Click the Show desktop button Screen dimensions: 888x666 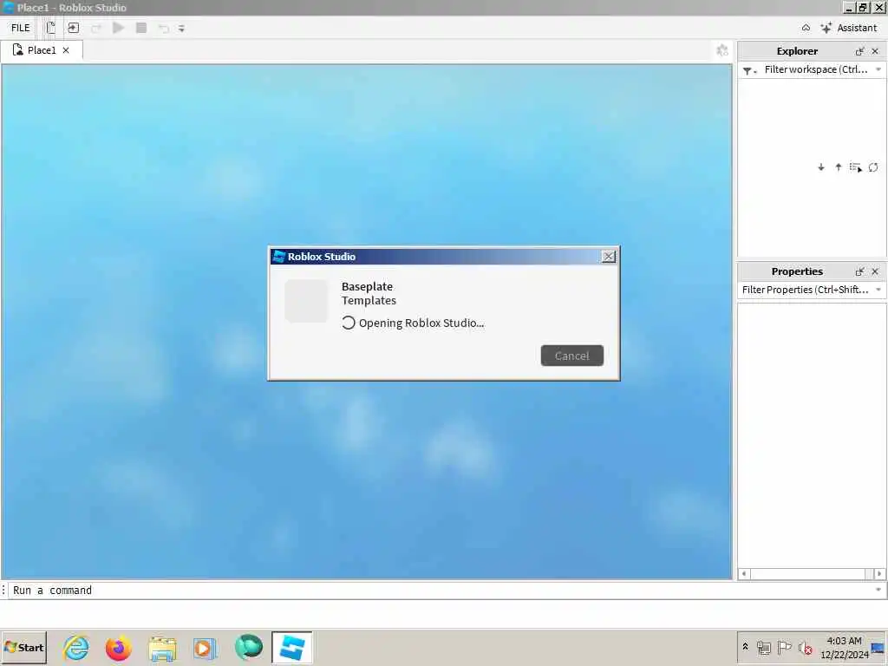point(879,647)
